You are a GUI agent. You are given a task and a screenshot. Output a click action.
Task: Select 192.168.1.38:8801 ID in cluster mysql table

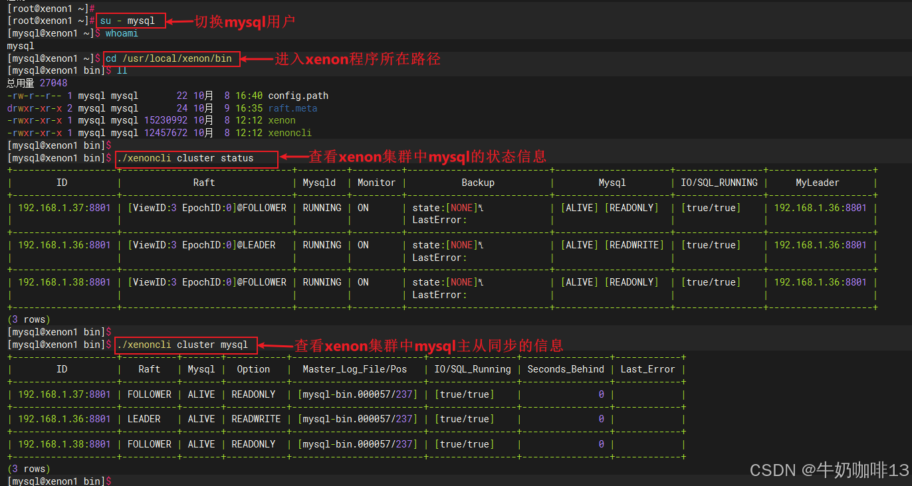[x=64, y=444]
